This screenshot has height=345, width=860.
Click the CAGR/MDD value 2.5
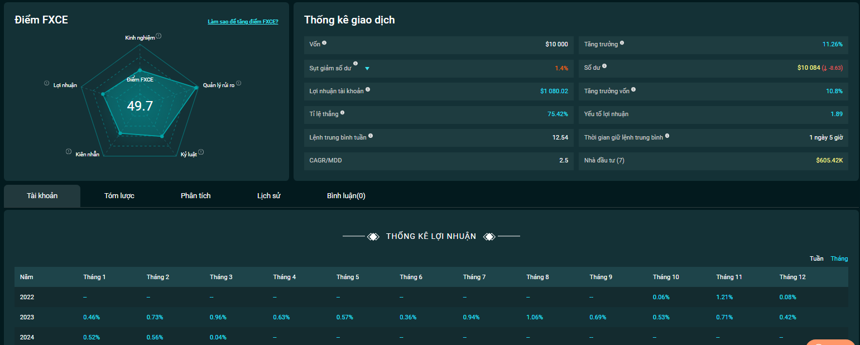coord(564,161)
